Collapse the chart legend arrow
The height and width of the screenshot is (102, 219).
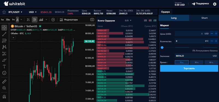pyautogui.click(x=13, y=37)
